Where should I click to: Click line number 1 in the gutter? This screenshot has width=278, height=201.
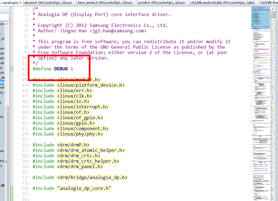(27, 9)
